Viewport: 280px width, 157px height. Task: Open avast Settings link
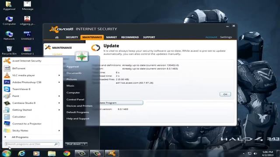tap(226, 37)
